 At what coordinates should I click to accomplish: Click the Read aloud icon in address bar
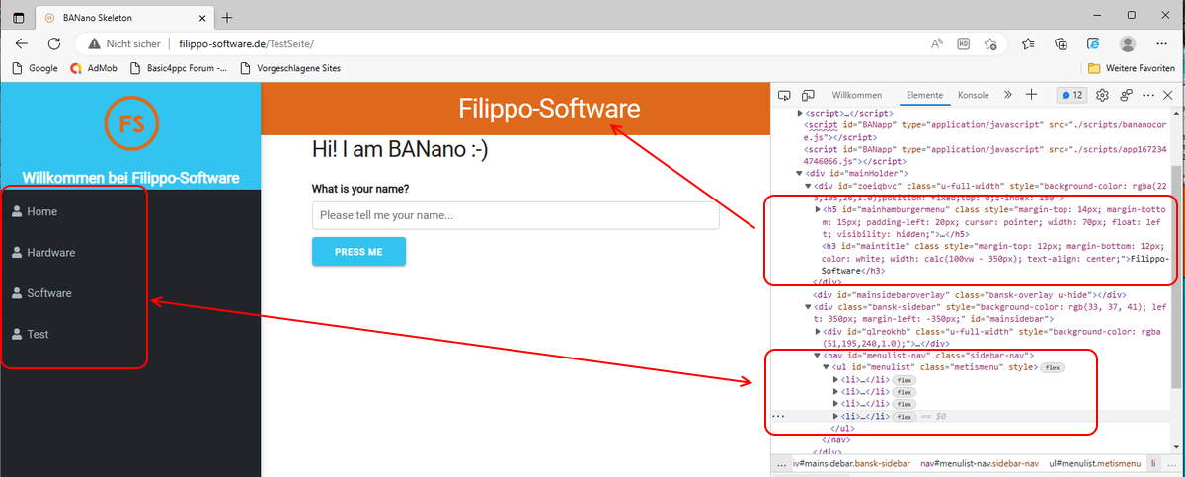(938, 43)
